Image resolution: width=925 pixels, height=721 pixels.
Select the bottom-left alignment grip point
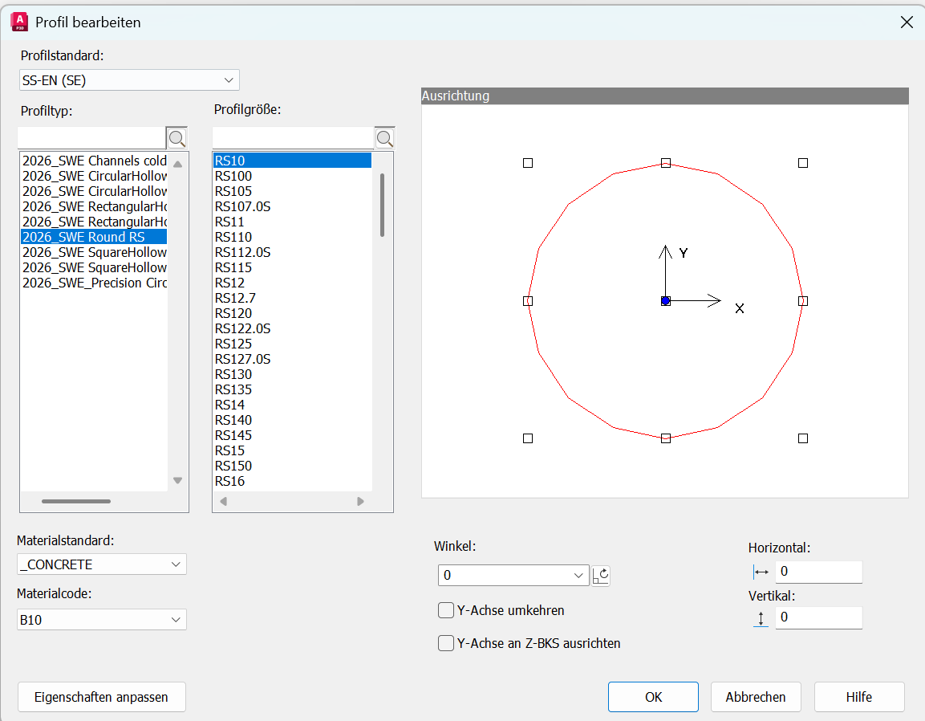click(528, 438)
